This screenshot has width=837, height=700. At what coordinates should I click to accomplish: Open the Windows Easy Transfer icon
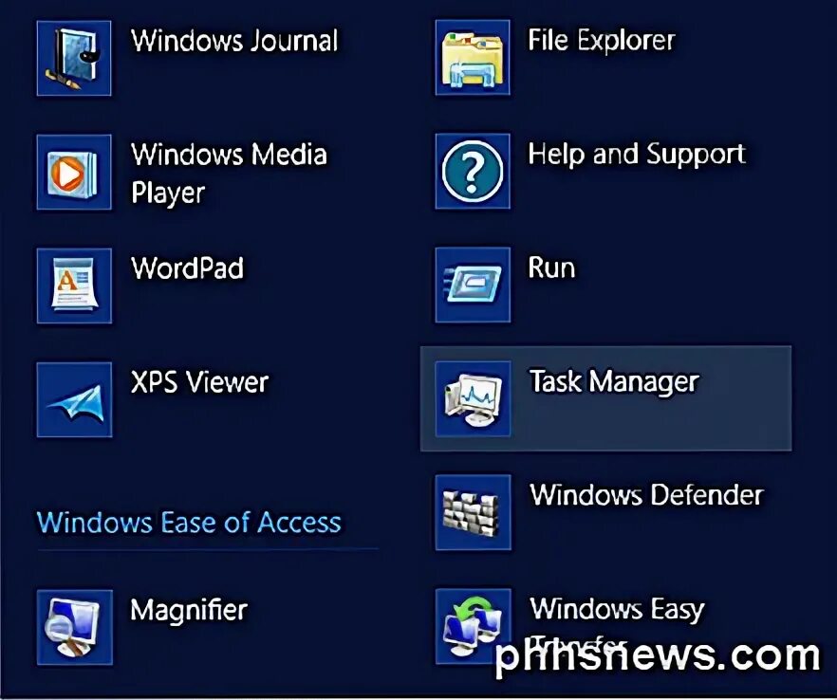[x=473, y=626]
